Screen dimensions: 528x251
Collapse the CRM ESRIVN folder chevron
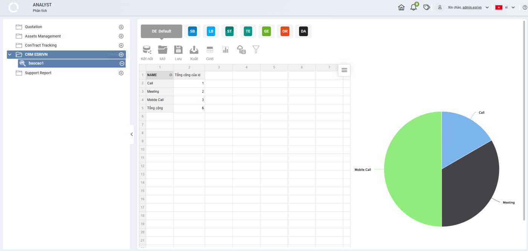click(10, 55)
